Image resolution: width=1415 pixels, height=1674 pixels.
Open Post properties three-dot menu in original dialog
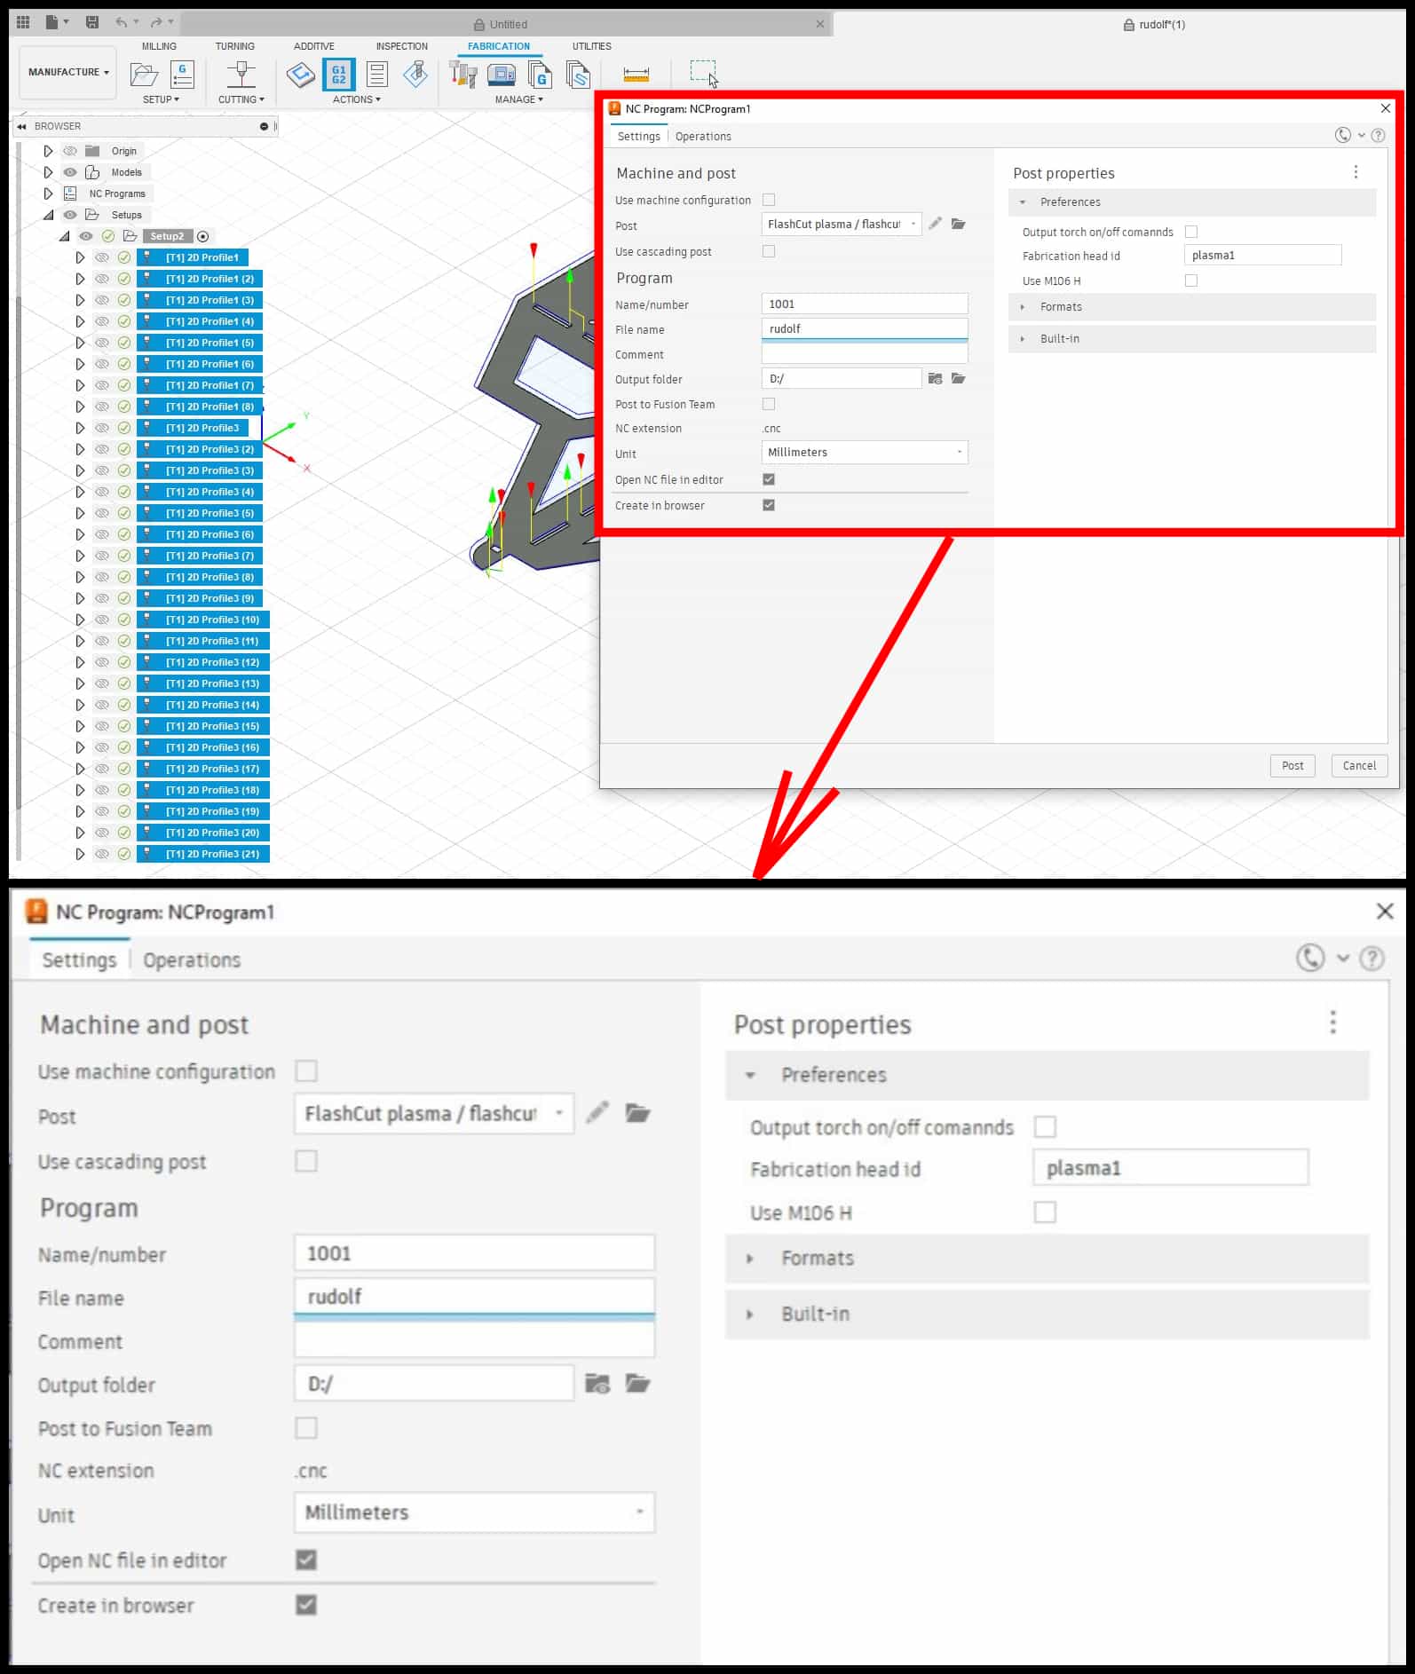point(1356,172)
